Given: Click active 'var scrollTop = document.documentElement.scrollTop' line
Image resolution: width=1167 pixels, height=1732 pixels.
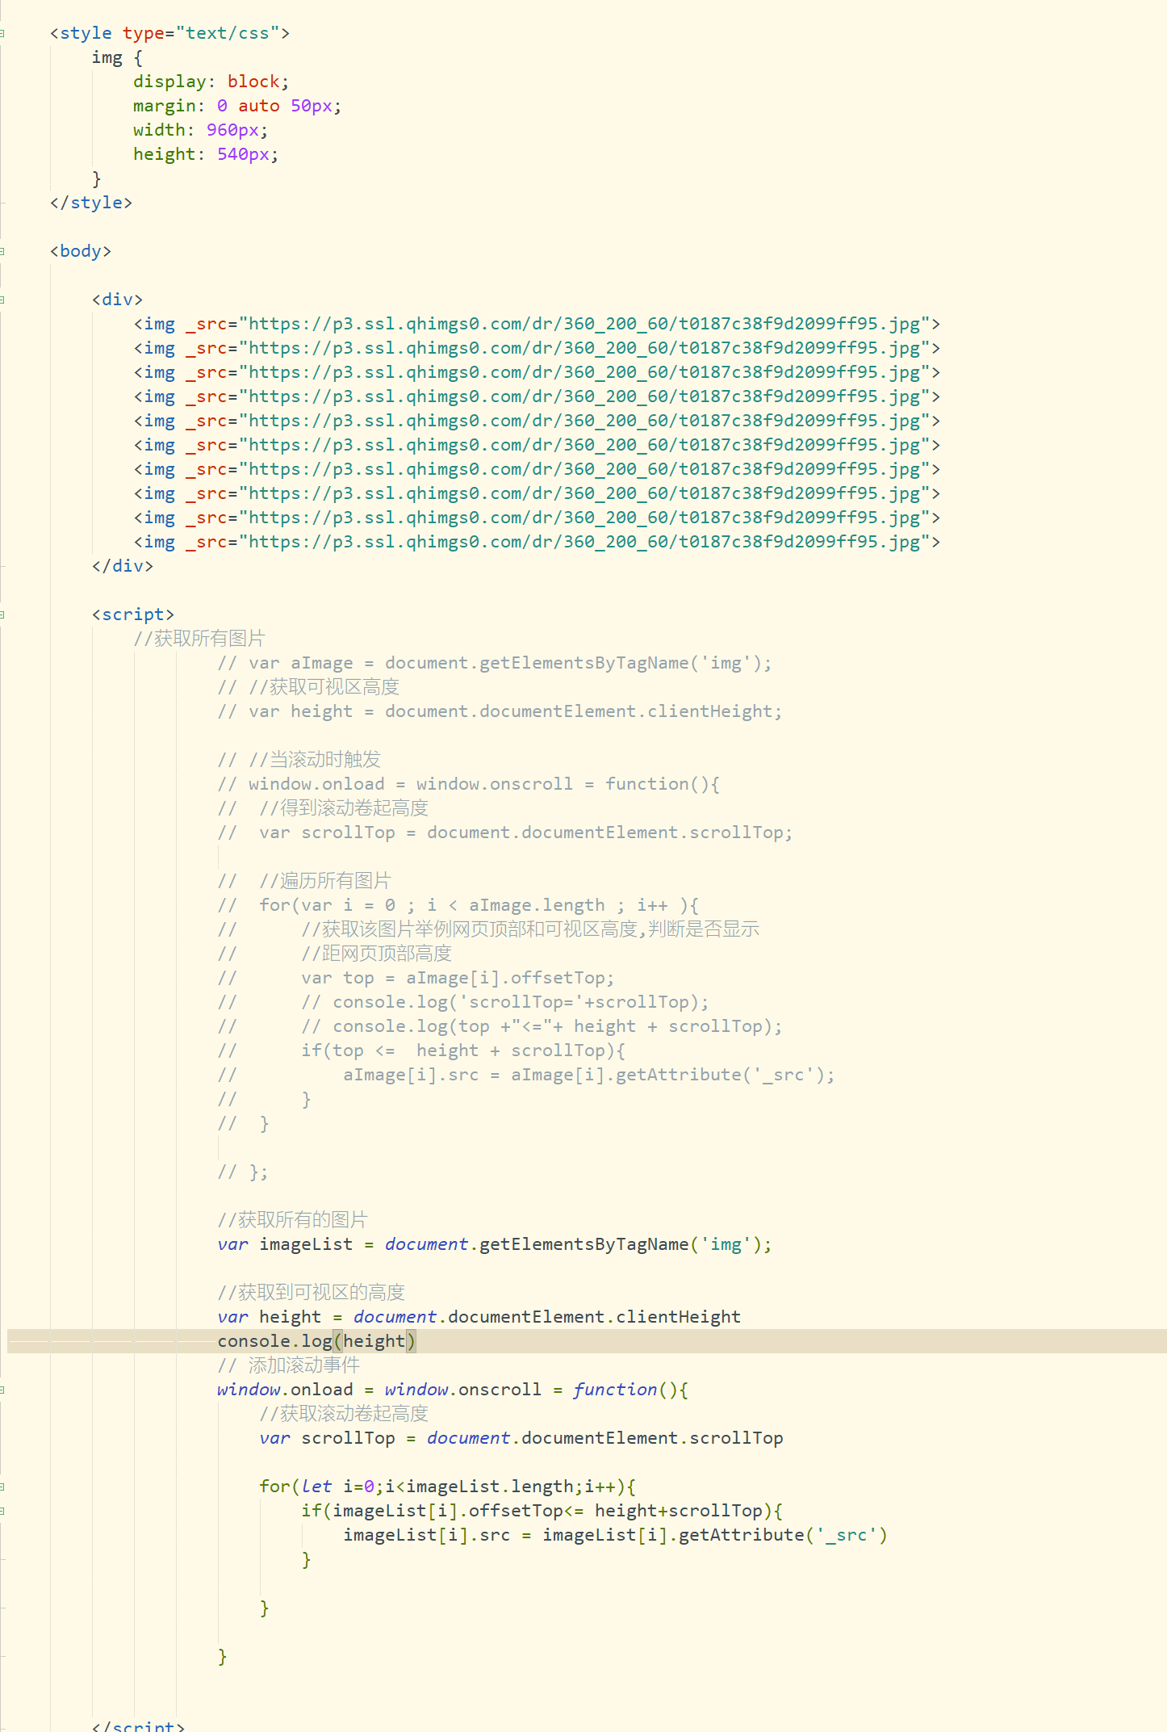Looking at the screenshot, I should click(x=521, y=1438).
